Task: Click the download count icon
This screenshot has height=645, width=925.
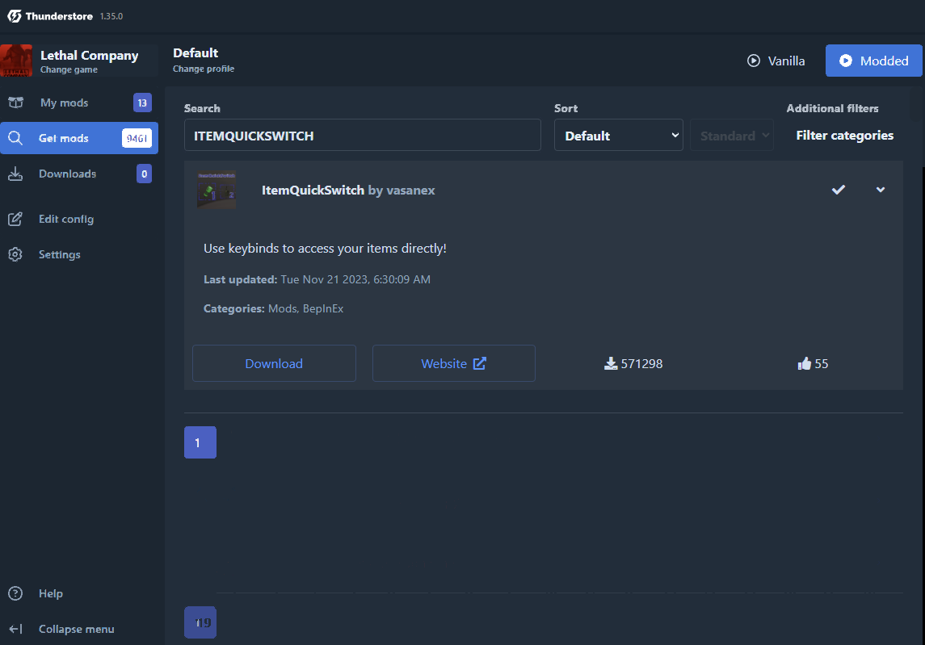Action: [x=611, y=364]
